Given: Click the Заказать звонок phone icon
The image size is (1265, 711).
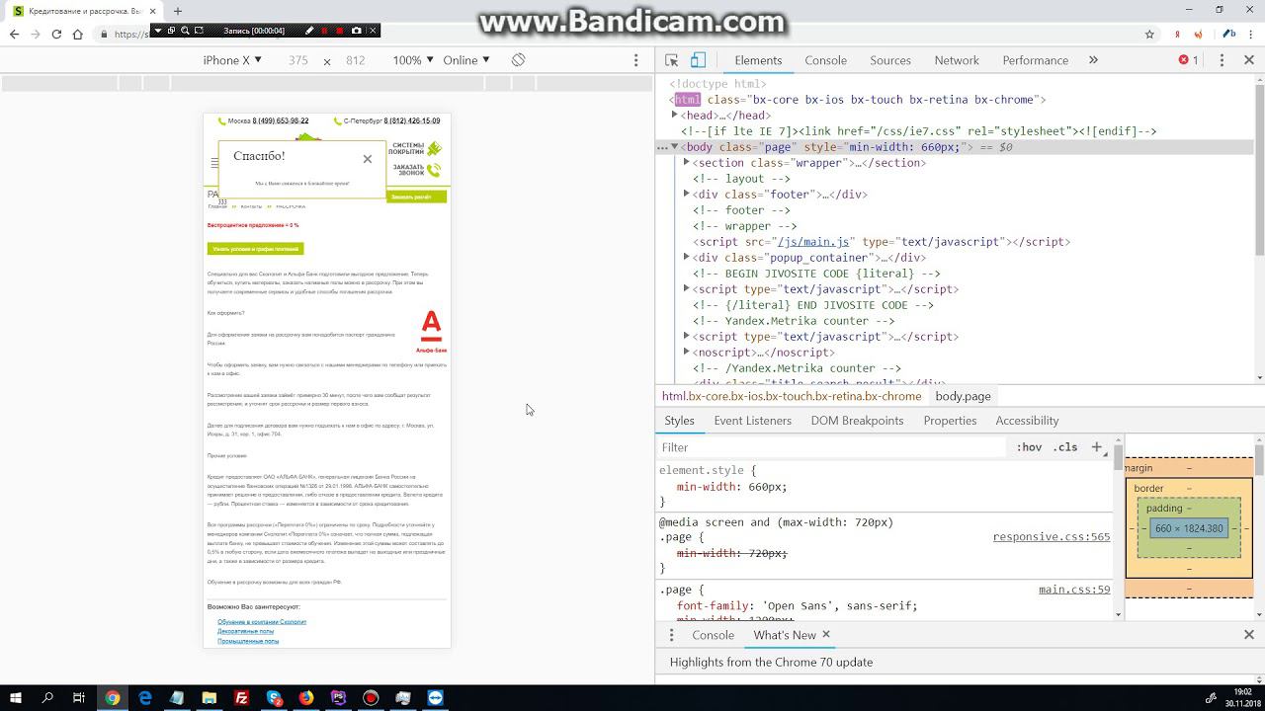Looking at the screenshot, I should pos(434,170).
